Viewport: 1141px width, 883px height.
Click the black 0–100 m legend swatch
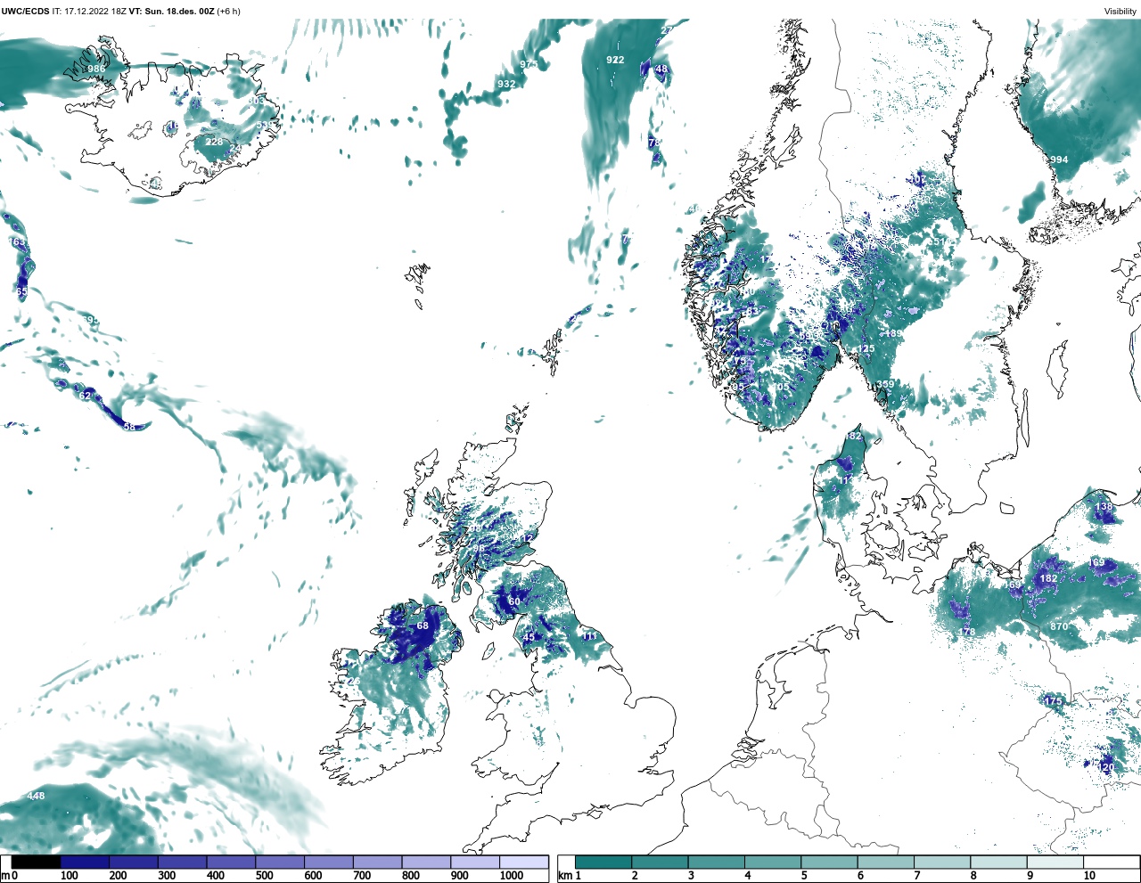click(x=37, y=862)
